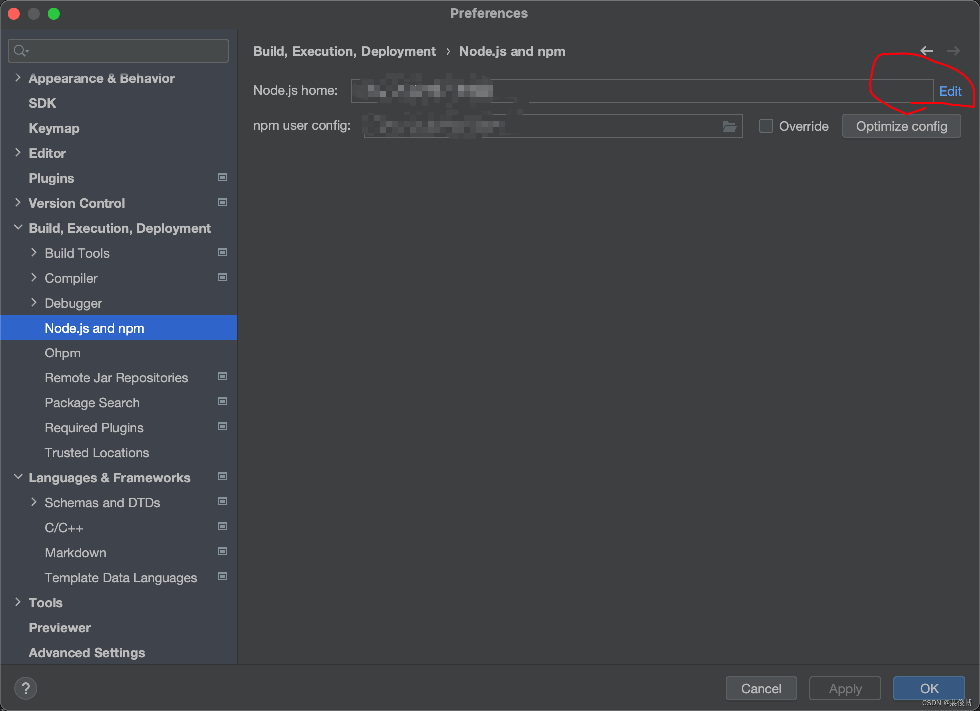Click project-level icon beside Package Search
980x711 pixels.
coord(222,402)
